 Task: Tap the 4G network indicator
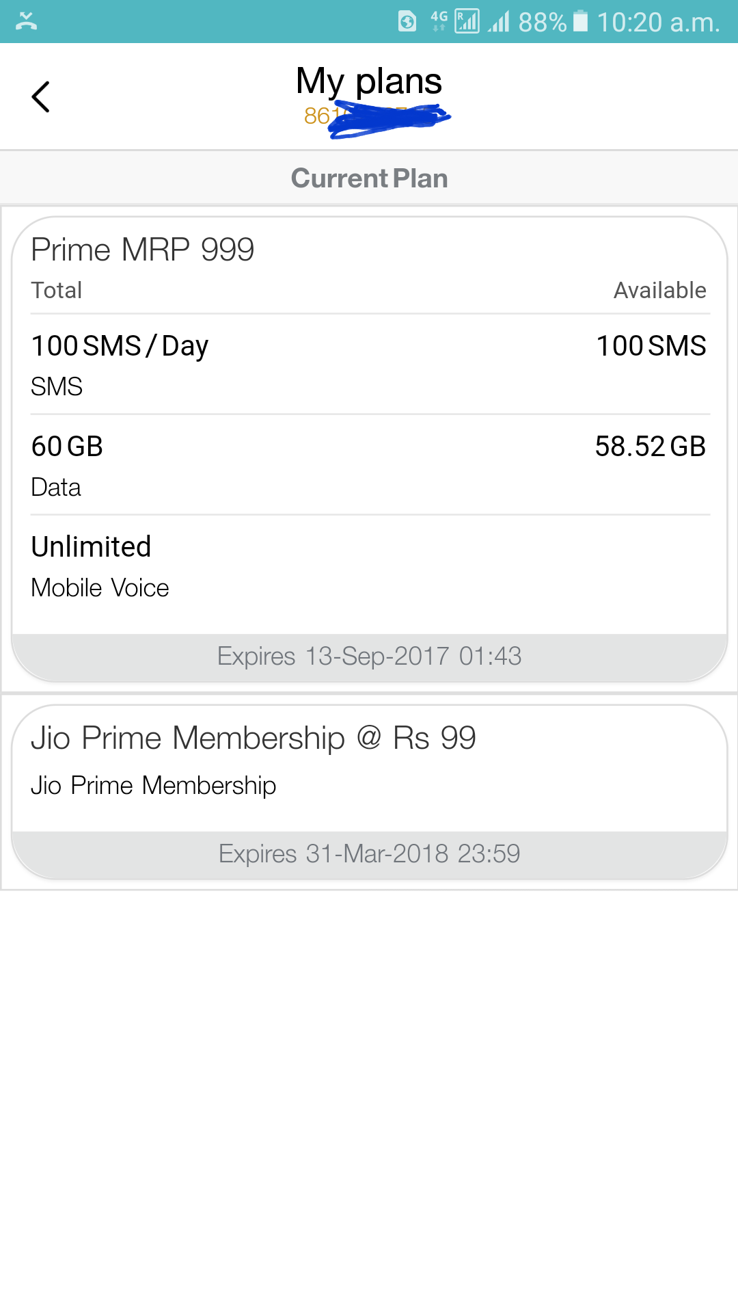pyautogui.click(x=439, y=21)
